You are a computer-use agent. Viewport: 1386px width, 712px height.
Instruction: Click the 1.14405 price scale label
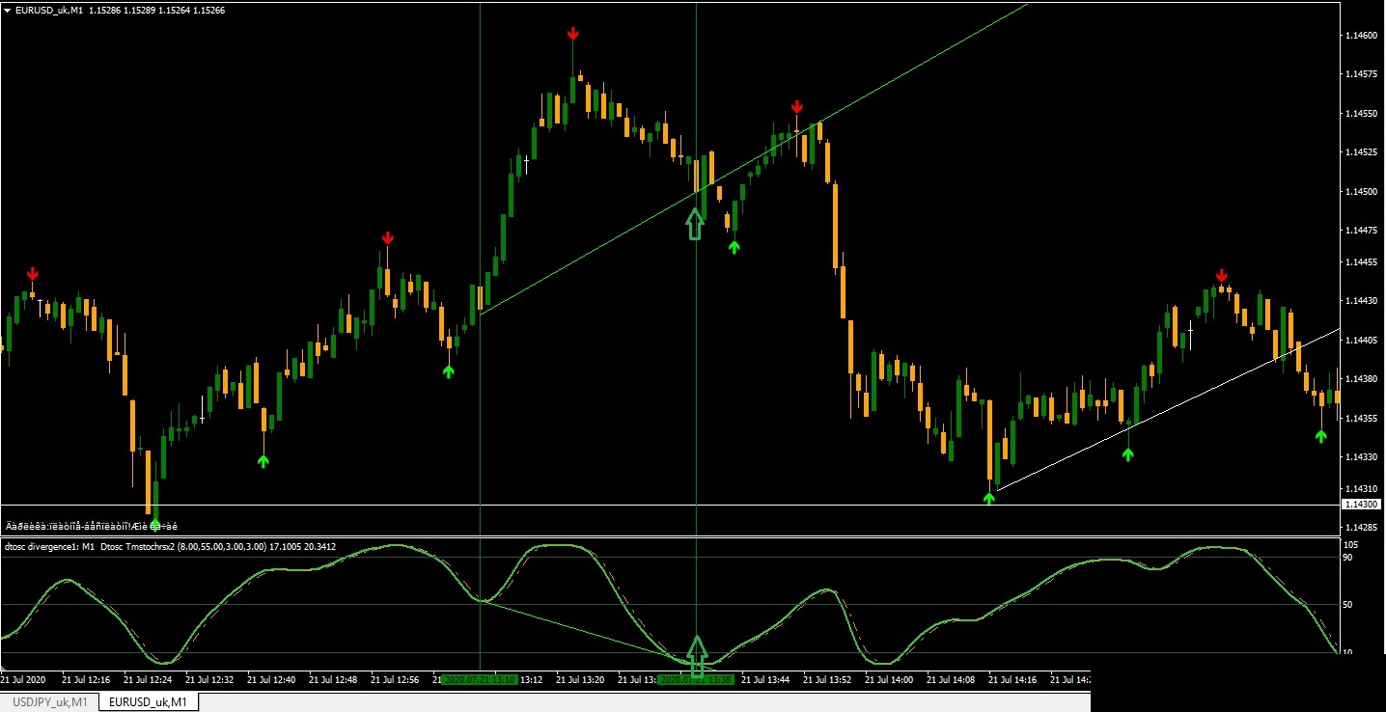coord(1361,341)
